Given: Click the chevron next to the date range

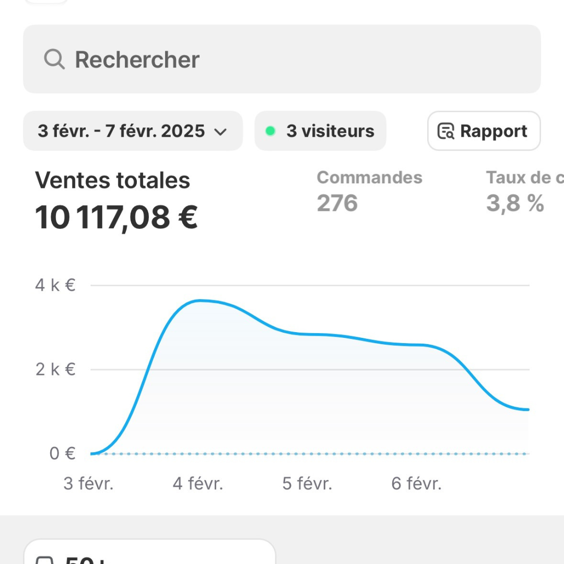Looking at the screenshot, I should 220,132.
